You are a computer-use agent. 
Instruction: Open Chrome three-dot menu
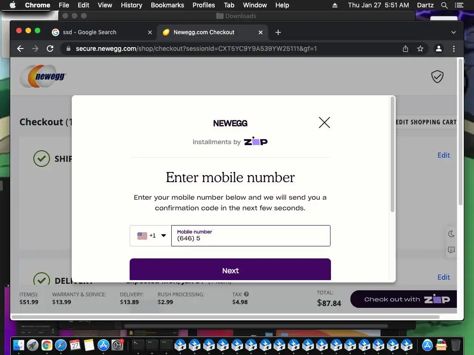pyautogui.click(x=454, y=49)
